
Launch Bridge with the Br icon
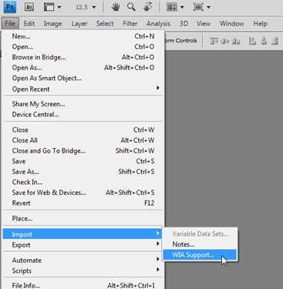point(29,7)
